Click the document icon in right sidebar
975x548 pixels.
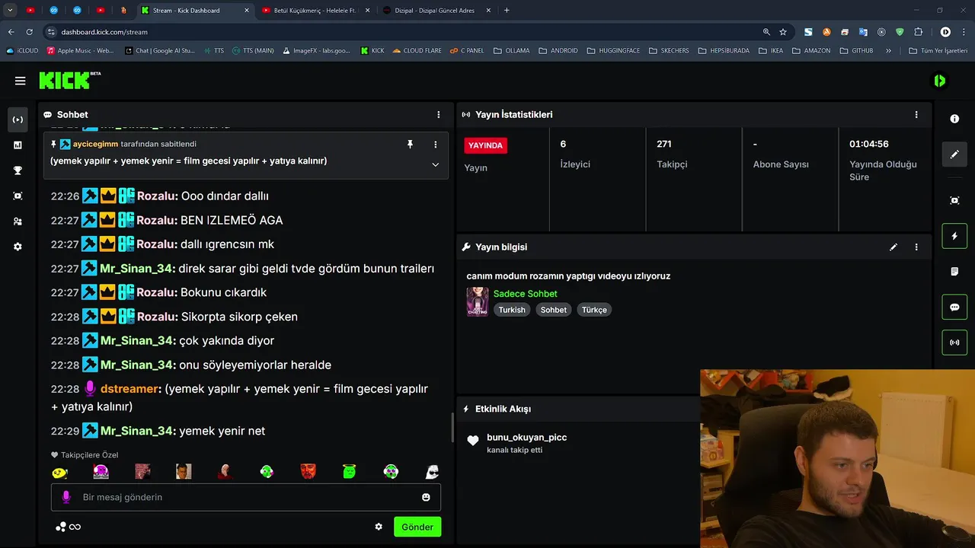click(x=954, y=272)
